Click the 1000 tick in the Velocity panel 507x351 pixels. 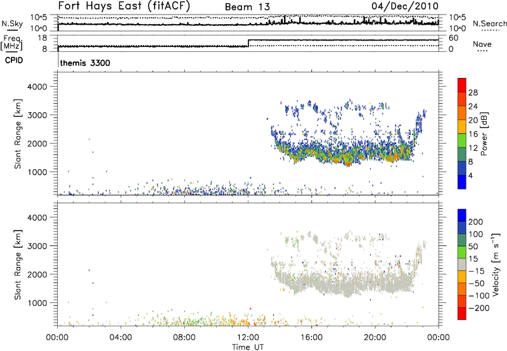[37, 303]
